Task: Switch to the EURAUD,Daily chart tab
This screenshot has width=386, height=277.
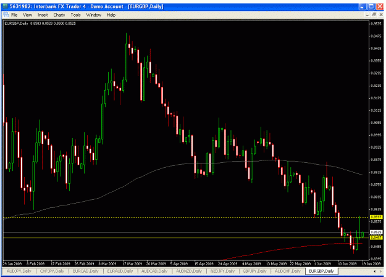Action: pyautogui.click(x=120, y=271)
